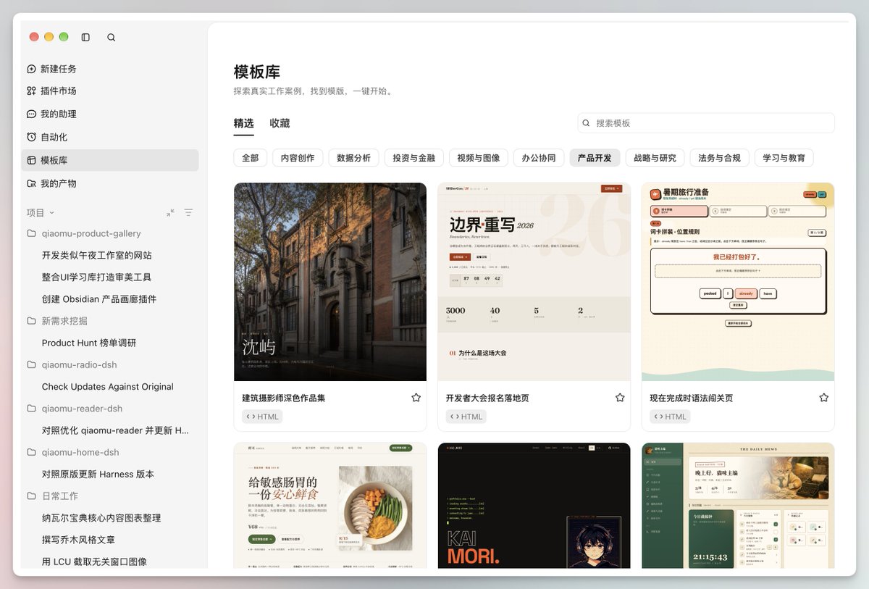Screen dimensions: 869x589
Task: Open task 纳瓦尔宝典核心内容图表整理
Action: click(x=101, y=518)
